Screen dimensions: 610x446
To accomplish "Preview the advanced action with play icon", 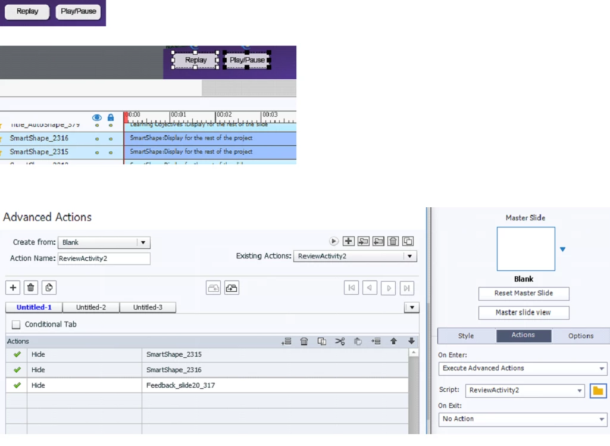I will click(333, 241).
